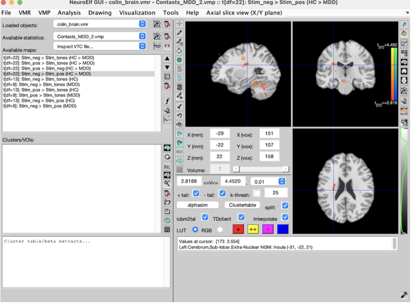Click the Volume slider track

pyautogui.click(x=261, y=169)
